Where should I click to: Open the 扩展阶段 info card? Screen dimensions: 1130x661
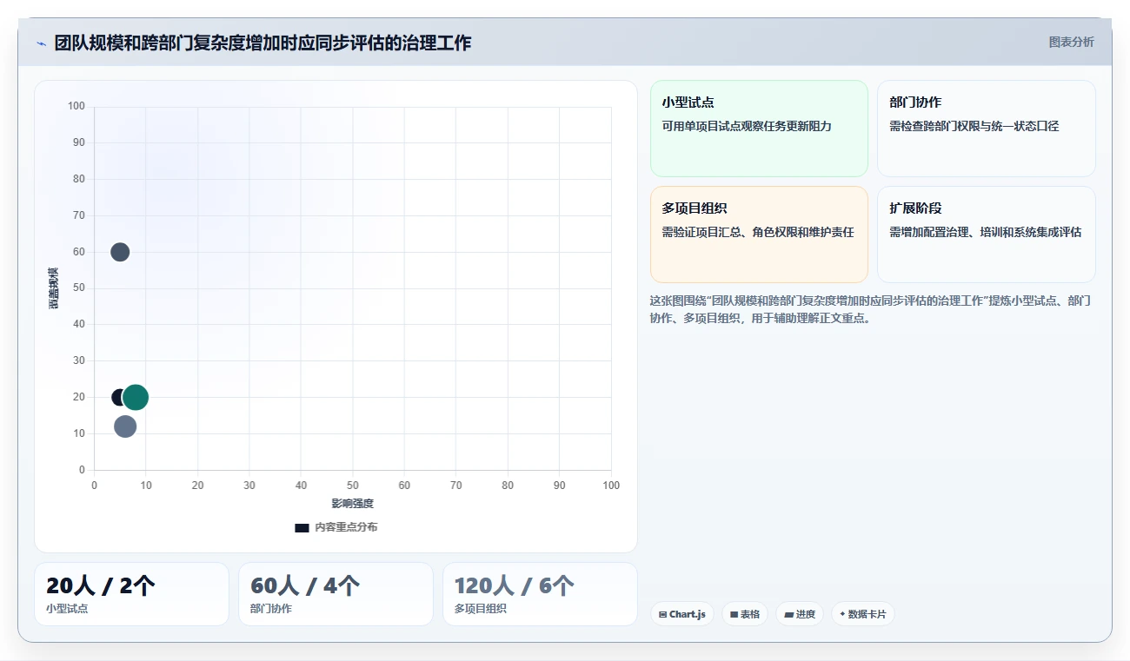(x=987, y=235)
